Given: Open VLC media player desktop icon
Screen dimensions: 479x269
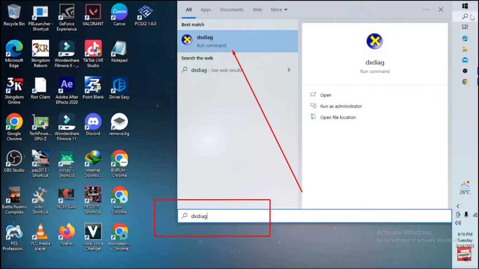Looking at the screenshot, I should click(40, 237).
